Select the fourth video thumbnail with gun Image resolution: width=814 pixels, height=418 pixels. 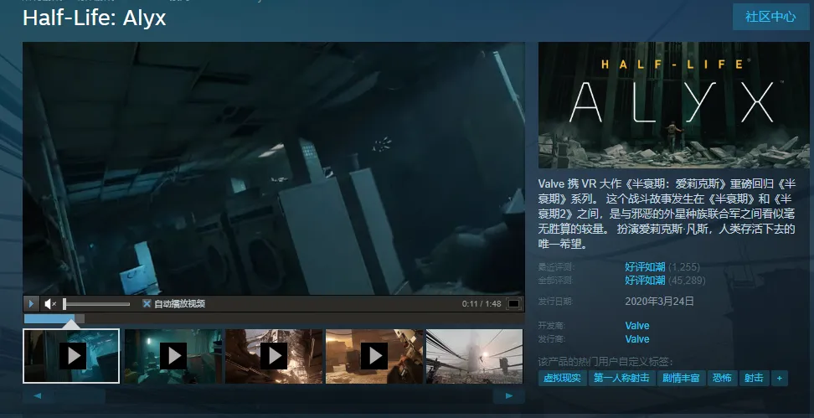[x=374, y=356]
